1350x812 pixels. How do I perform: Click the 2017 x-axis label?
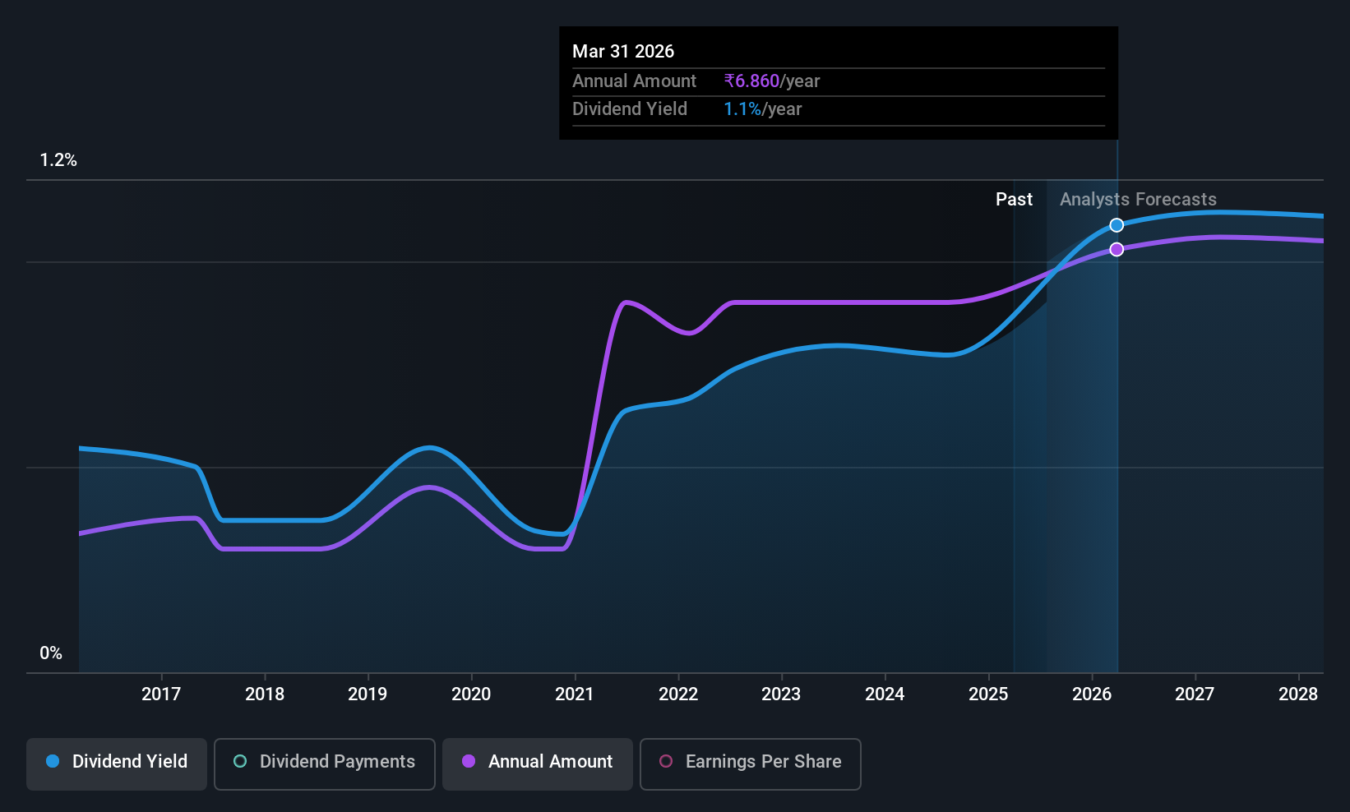161,694
